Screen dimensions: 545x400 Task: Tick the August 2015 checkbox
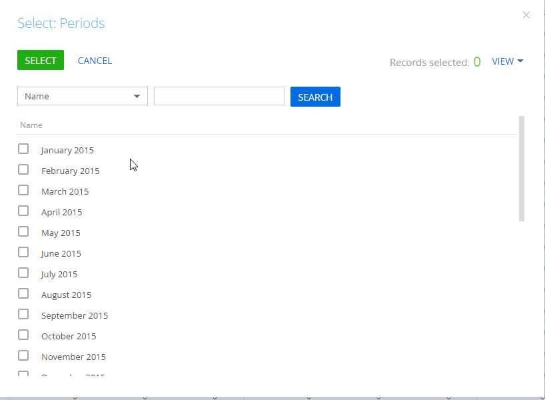(23, 293)
